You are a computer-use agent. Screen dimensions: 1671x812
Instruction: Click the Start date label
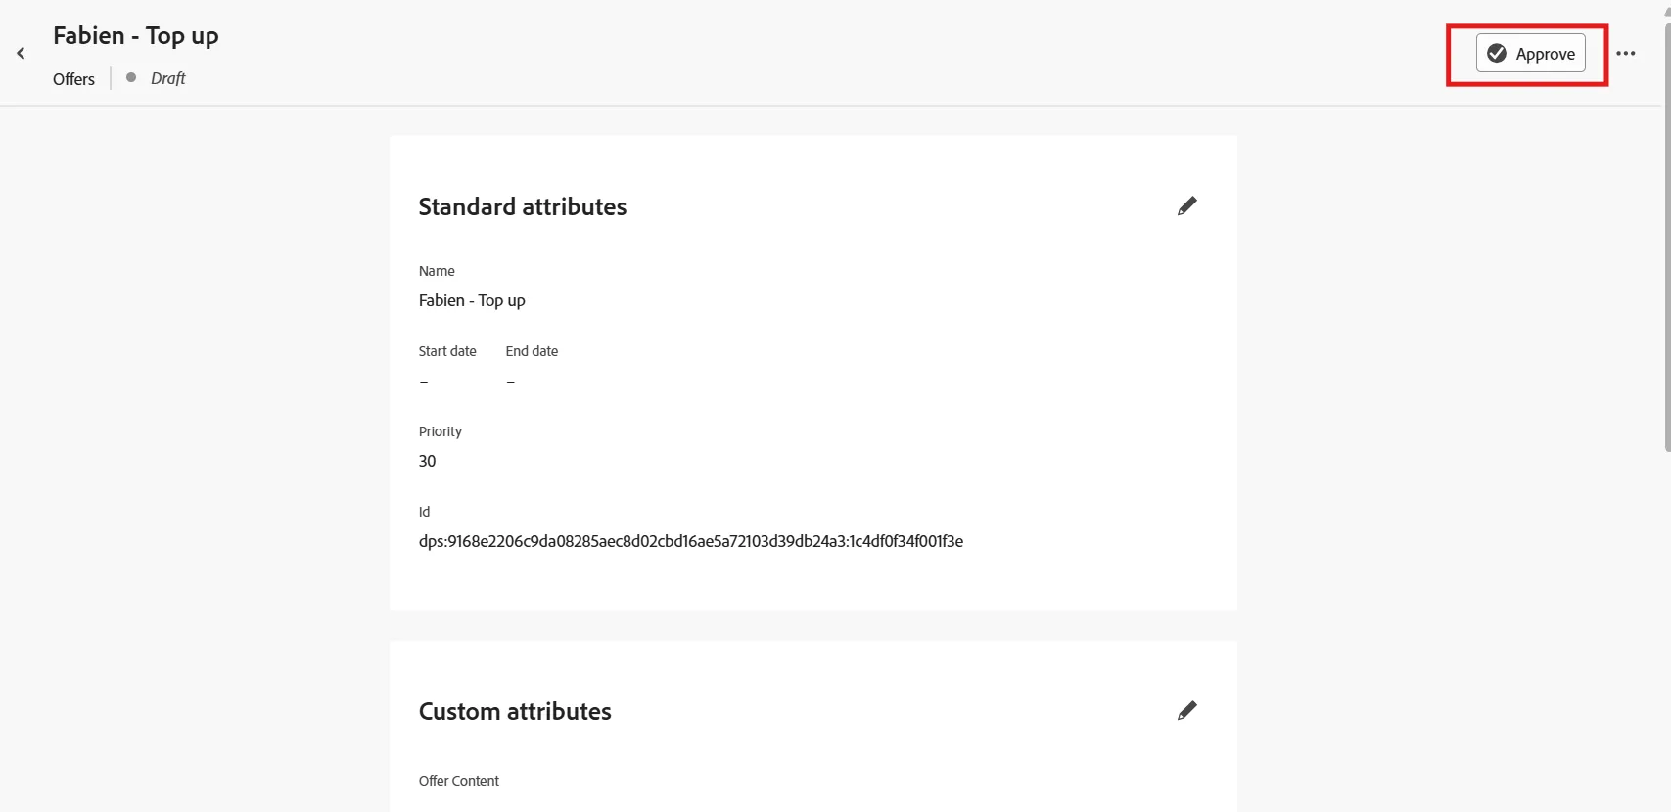click(447, 351)
